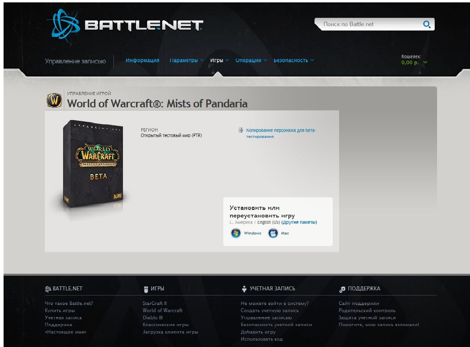Click the Windows download icon
The image size is (470, 347).
click(236, 233)
